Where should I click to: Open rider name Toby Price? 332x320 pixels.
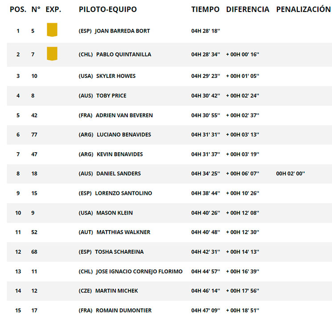click(x=111, y=96)
